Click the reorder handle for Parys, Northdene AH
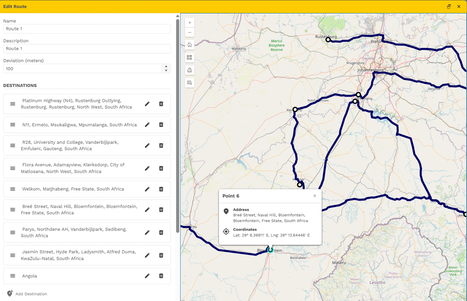This screenshot has width=467, height=301. pyautogui.click(x=13, y=233)
